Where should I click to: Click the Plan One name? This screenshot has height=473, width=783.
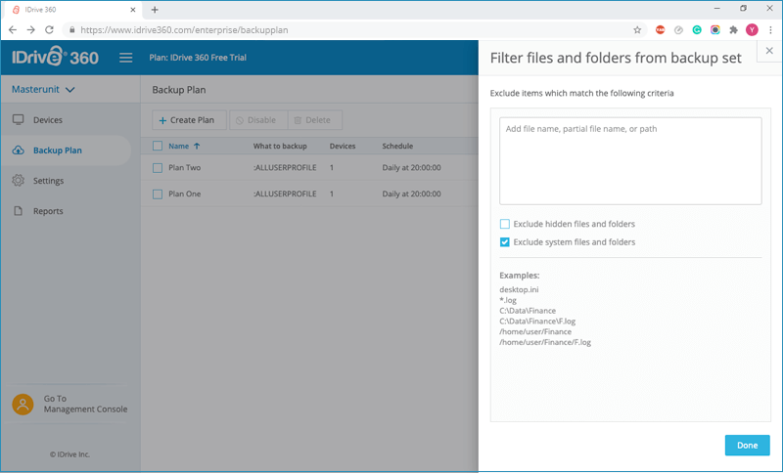[184, 193]
